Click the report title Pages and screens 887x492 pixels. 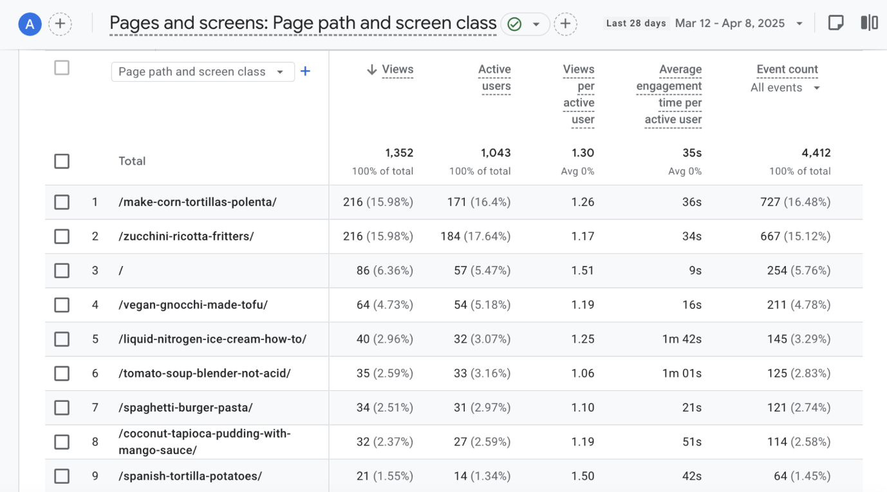coord(303,24)
